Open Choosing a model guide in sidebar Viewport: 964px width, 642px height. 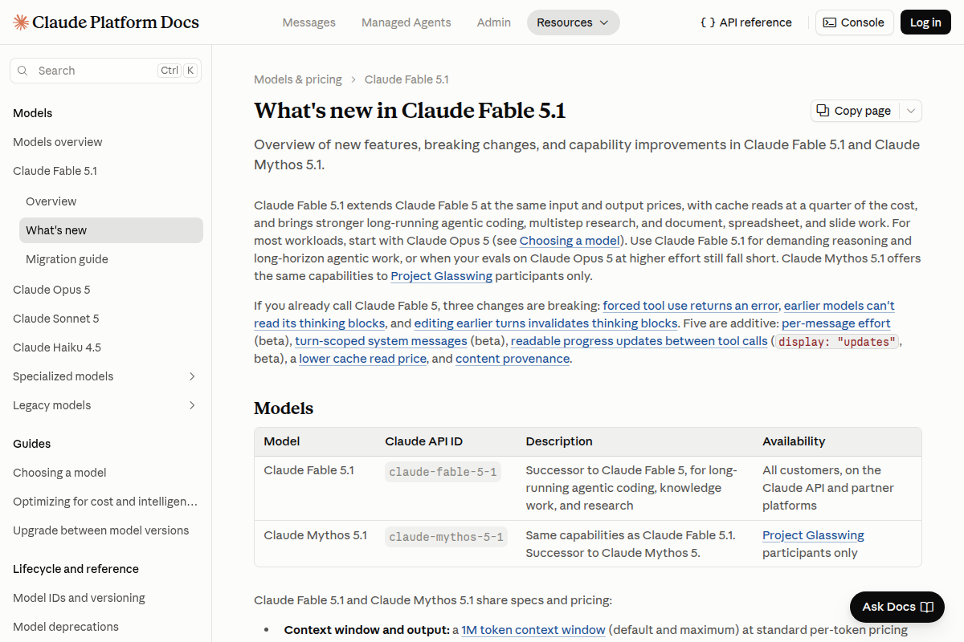click(59, 473)
